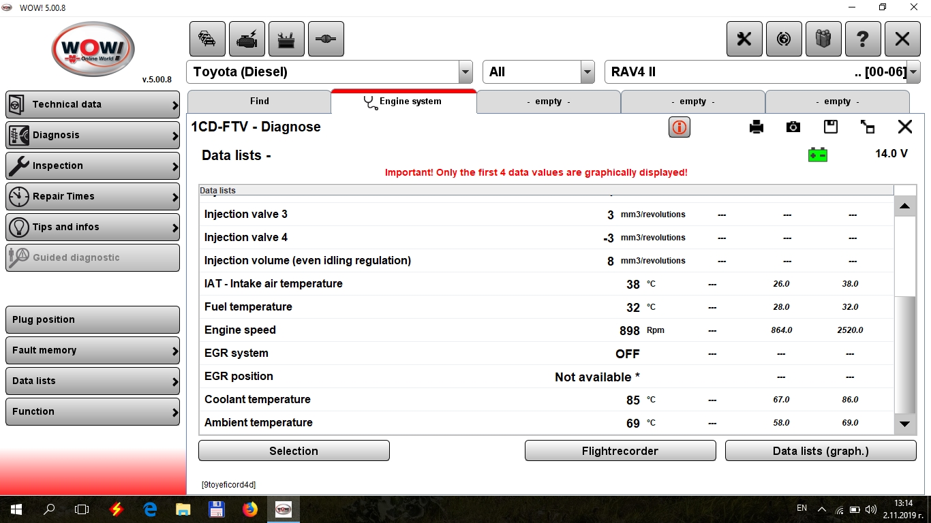Click the WOW app taskbar icon
The width and height of the screenshot is (931, 523).
coord(283,509)
